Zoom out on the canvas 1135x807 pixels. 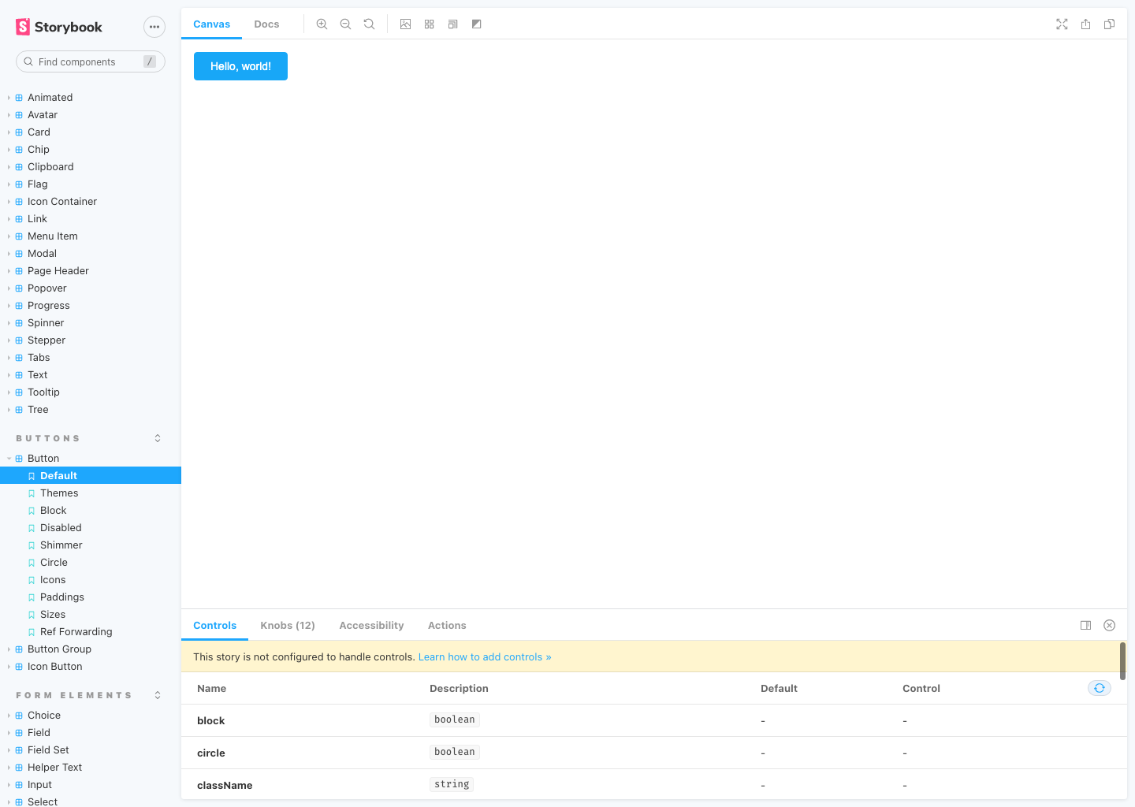345,24
